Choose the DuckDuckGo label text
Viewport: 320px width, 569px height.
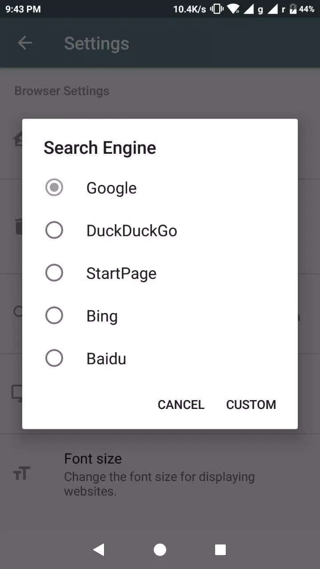click(x=132, y=231)
